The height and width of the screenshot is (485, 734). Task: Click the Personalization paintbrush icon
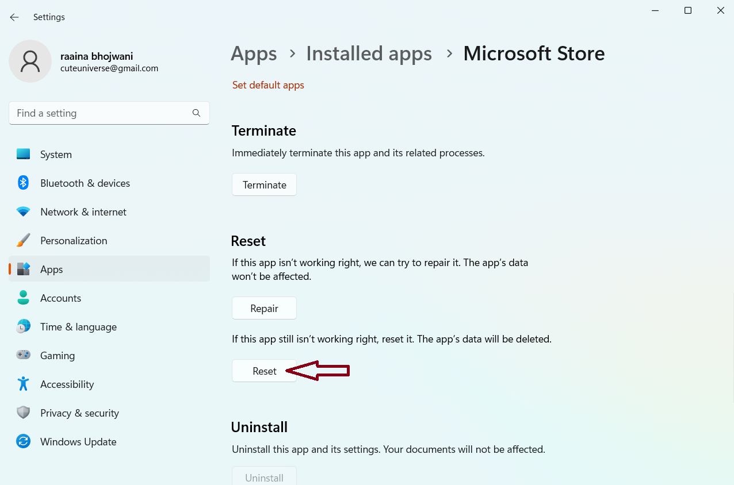pos(24,240)
